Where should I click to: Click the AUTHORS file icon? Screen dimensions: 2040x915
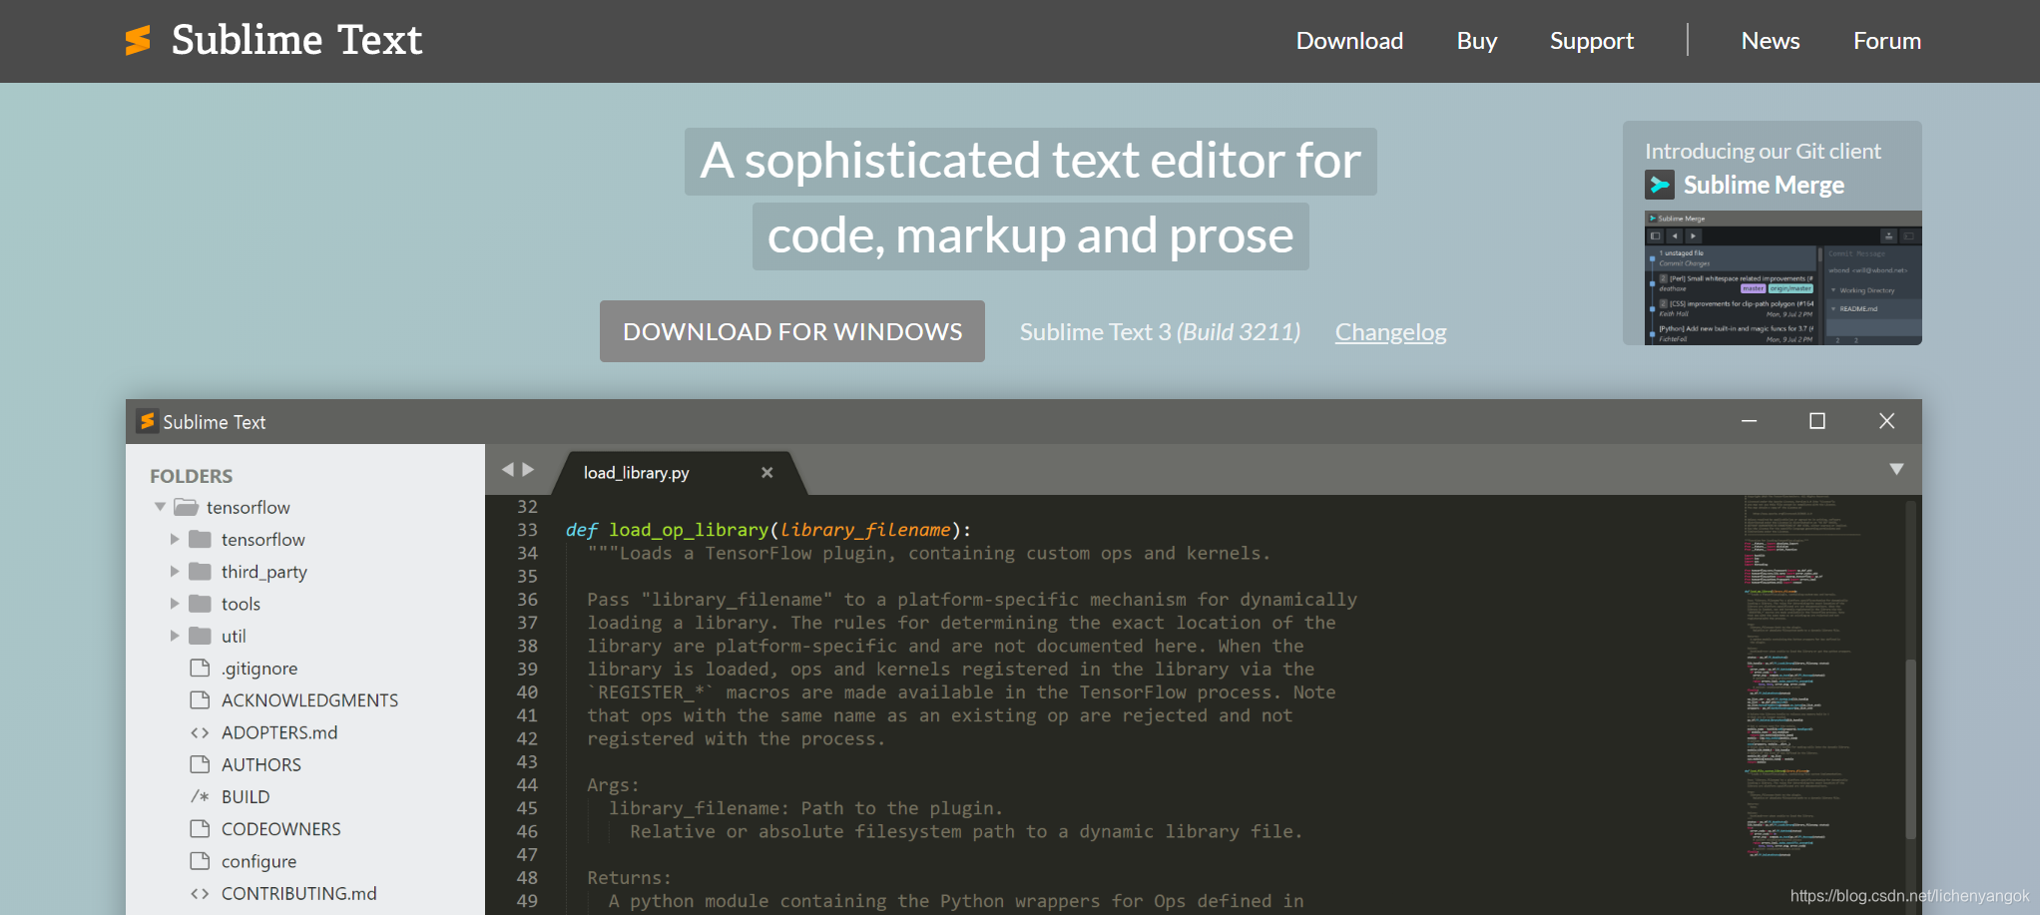[200, 763]
